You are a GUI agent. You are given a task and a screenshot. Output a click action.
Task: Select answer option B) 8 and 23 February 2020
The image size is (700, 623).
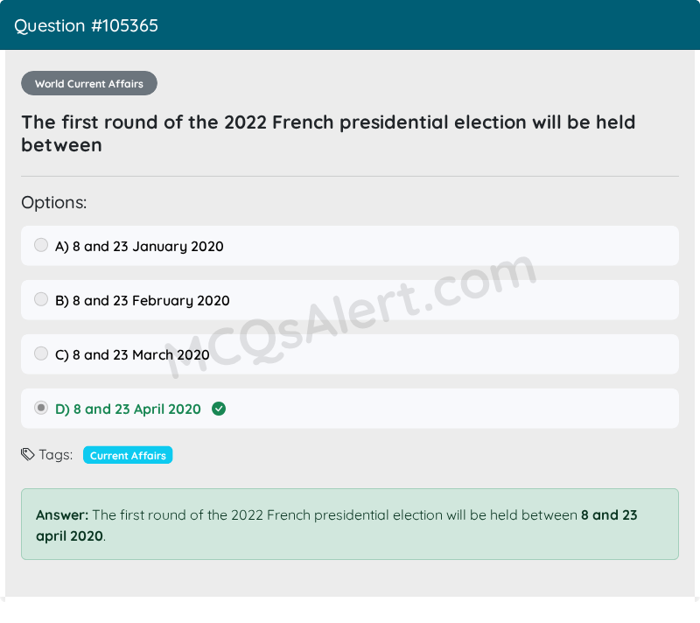[143, 299]
